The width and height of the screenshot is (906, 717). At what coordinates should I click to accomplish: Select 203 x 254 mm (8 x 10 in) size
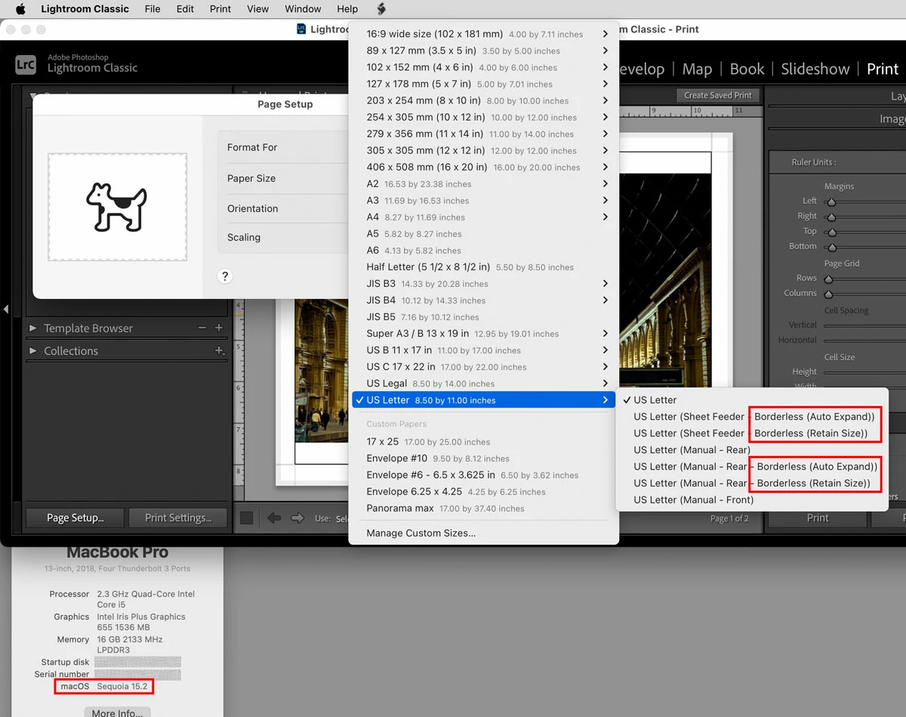click(483, 100)
